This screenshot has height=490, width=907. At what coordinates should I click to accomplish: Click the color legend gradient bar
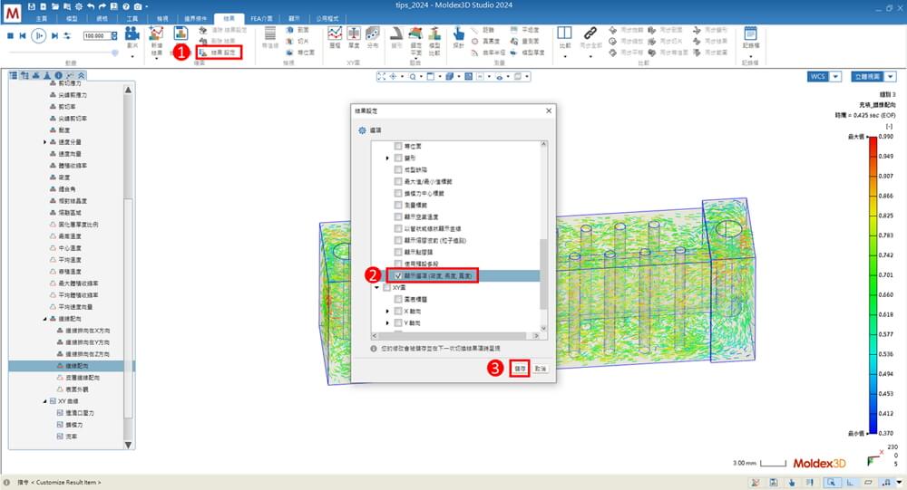(873, 285)
